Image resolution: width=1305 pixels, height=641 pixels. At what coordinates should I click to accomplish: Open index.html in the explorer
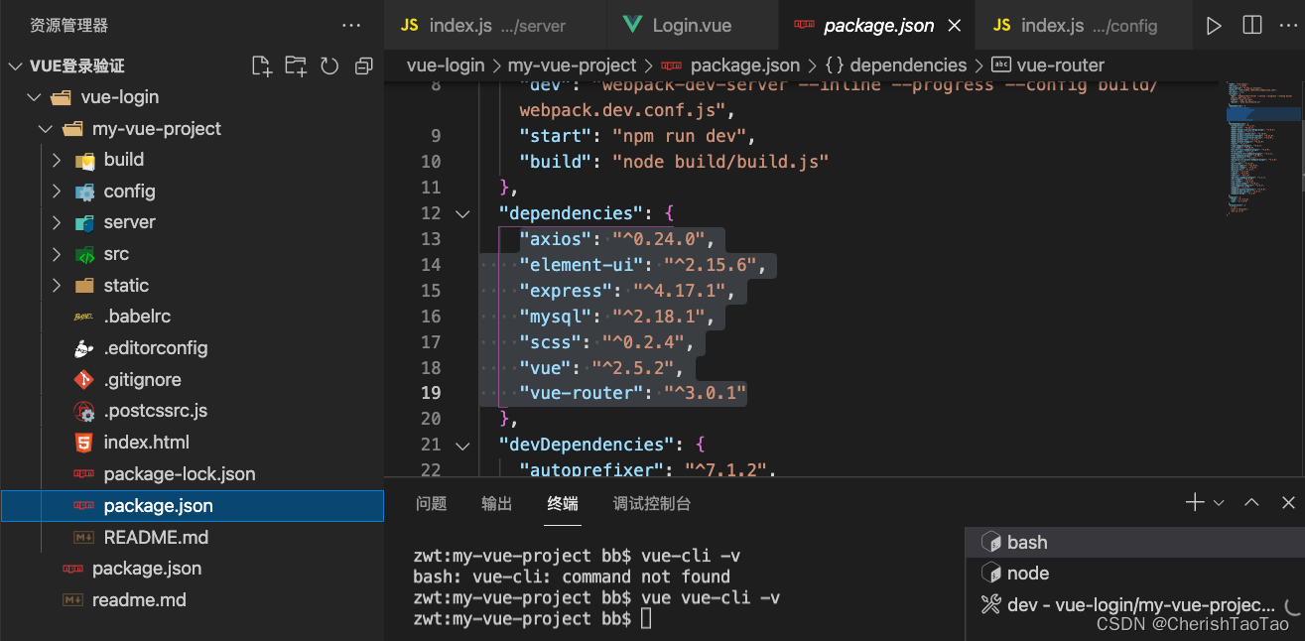pyautogui.click(x=192, y=443)
